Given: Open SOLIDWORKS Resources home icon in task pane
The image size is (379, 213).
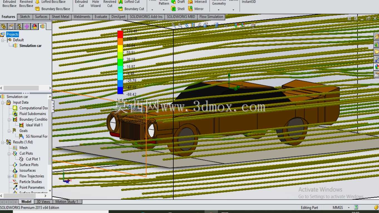Looking at the screenshot, I should coord(376,37).
